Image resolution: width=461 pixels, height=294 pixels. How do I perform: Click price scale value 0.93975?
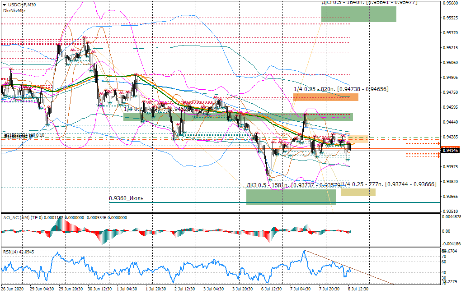point(451,167)
